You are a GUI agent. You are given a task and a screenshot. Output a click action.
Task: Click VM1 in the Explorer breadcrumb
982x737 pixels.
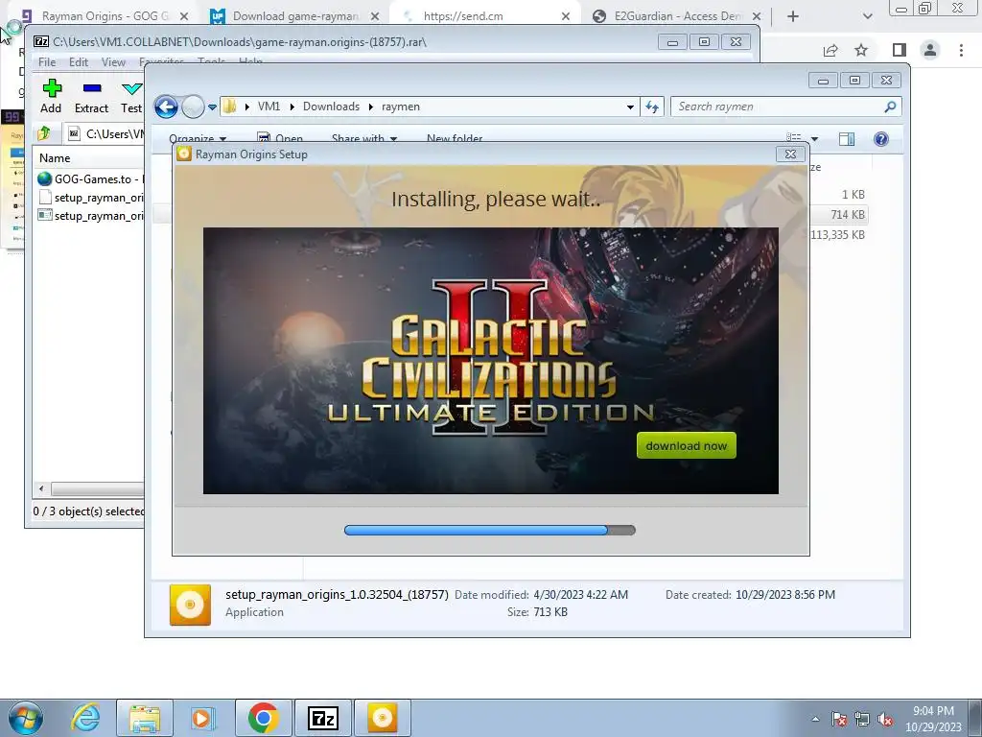[269, 107]
